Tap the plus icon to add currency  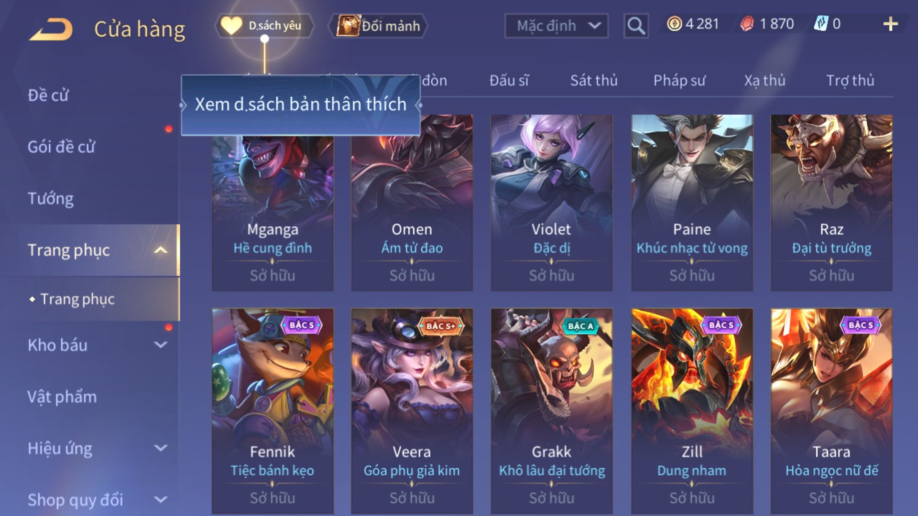pyautogui.click(x=890, y=24)
